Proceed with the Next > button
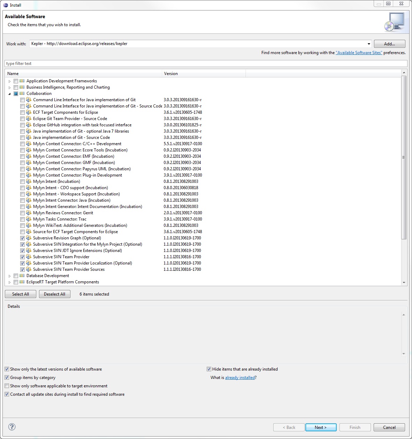Screen dimensions: 412x439 (321, 427)
